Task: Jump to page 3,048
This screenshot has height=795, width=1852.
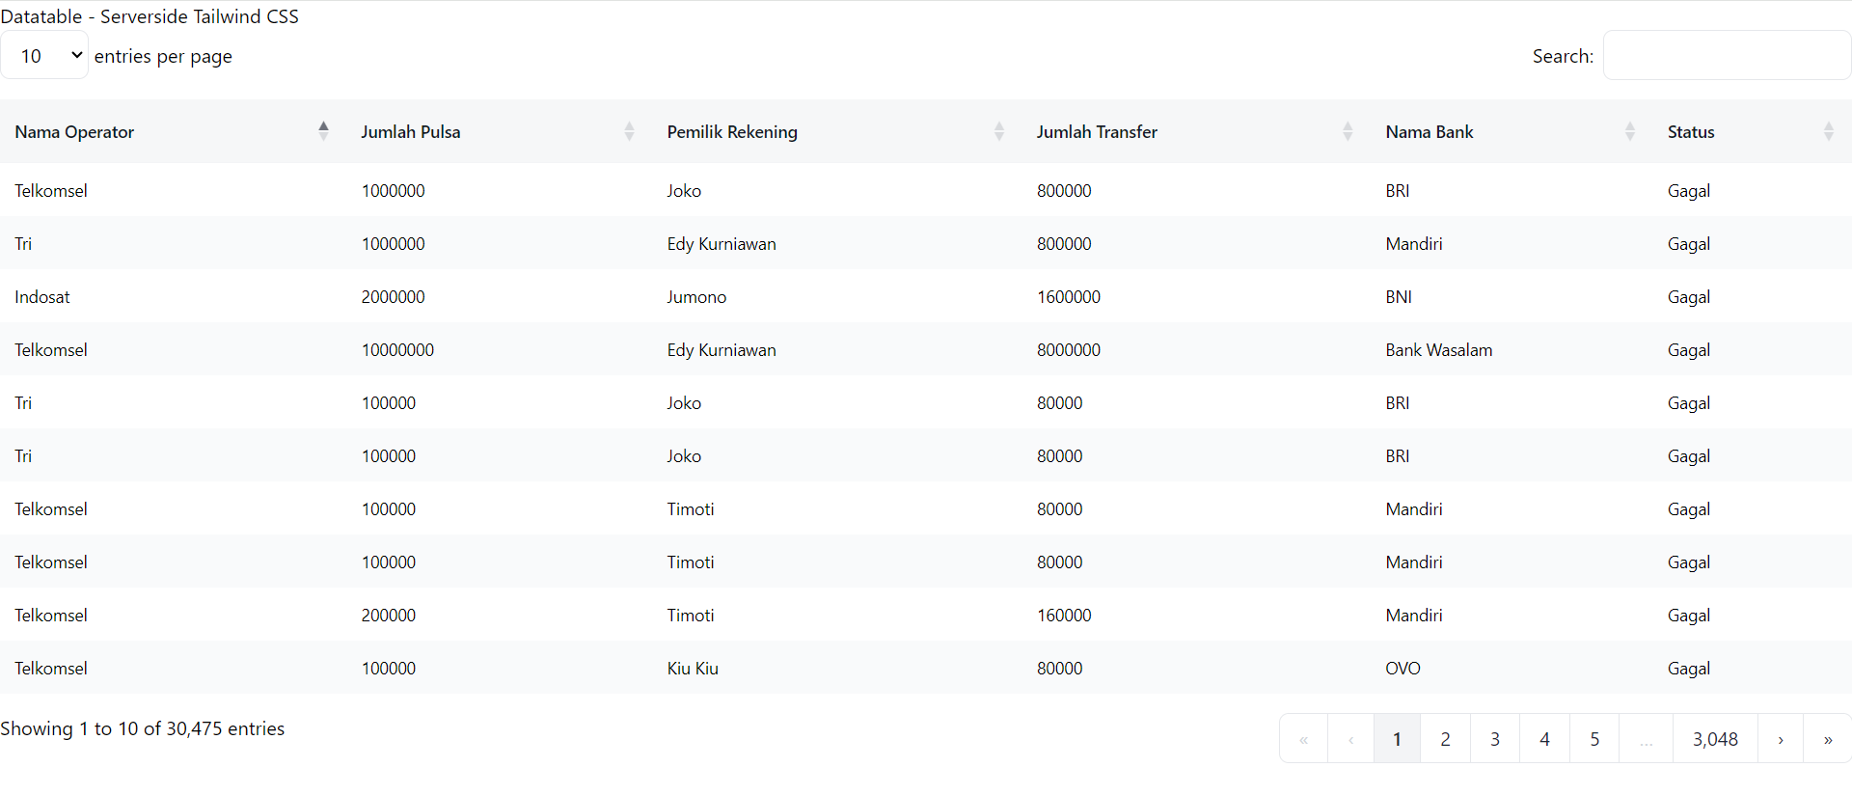Action: pyautogui.click(x=1715, y=739)
